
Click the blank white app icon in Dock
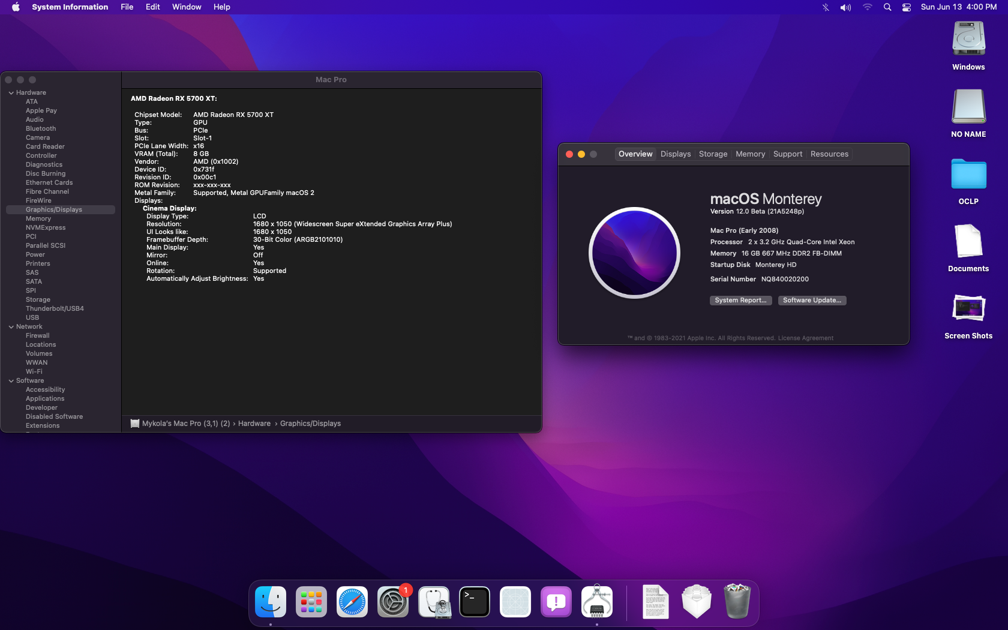pyautogui.click(x=515, y=602)
